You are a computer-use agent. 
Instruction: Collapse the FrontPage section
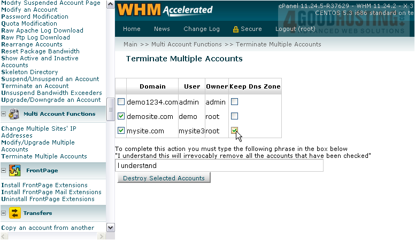pos(4,171)
